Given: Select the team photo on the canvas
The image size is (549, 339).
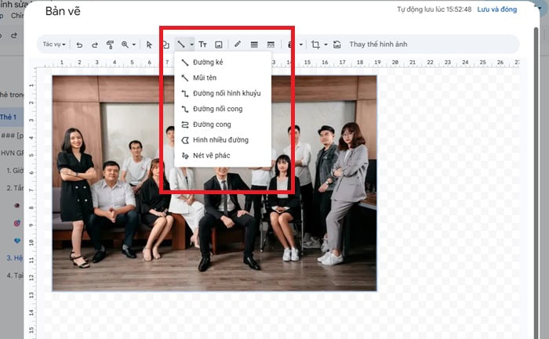Looking at the screenshot, I should pyautogui.click(x=215, y=182).
